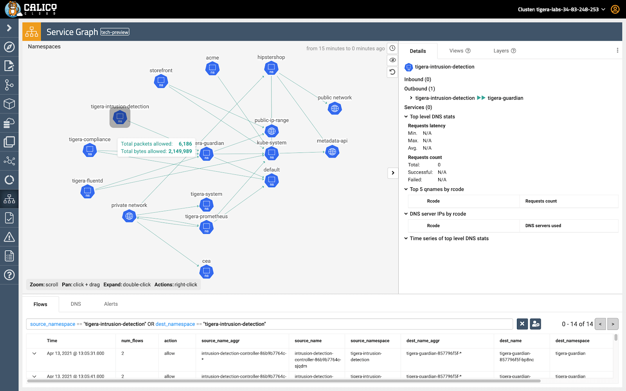This screenshot has width=626, height=391.
Task: Select the public network globe node
Action: coord(335,108)
